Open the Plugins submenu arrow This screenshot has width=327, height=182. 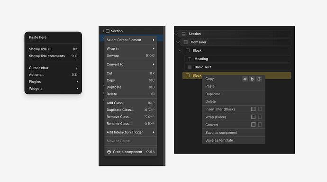pos(77,82)
